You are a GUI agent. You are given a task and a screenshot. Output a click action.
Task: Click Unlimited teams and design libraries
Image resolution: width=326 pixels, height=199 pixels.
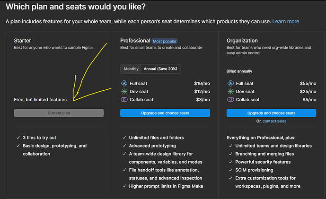[273, 146]
